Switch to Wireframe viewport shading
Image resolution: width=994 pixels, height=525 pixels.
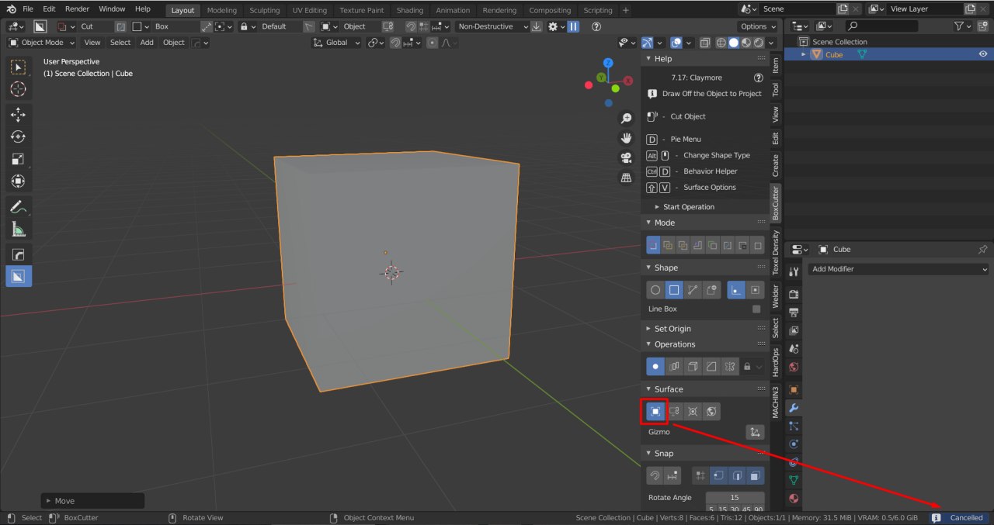pyautogui.click(x=721, y=43)
